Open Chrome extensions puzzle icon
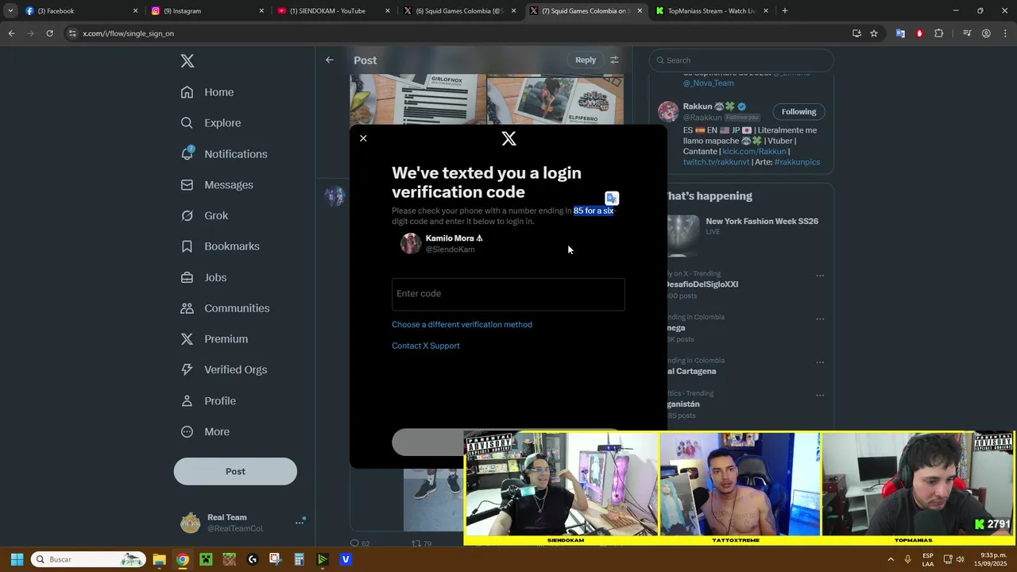This screenshot has height=572, width=1017. (x=939, y=33)
